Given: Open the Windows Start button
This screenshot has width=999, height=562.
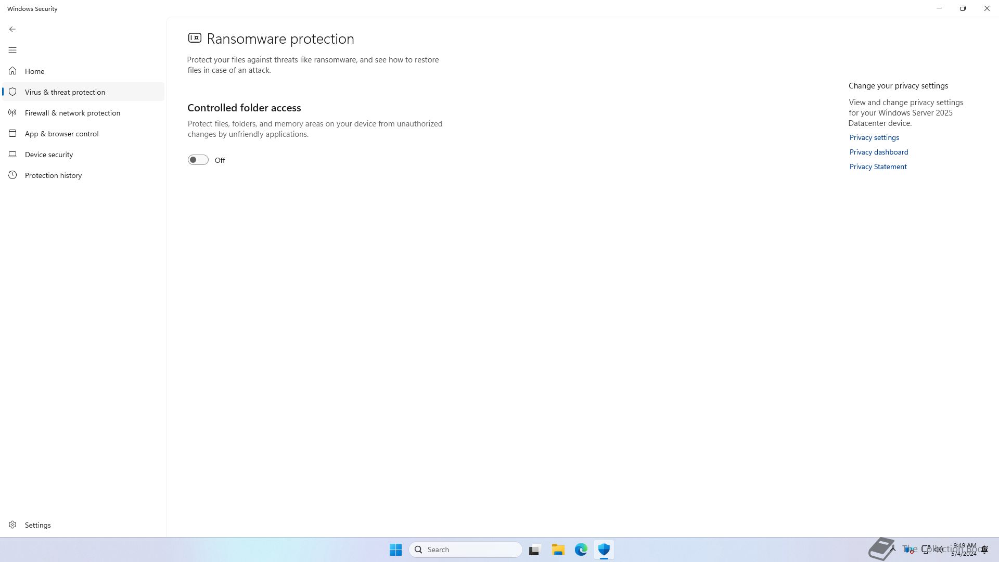Looking at the screenshot, I should [x=395, y=550].
